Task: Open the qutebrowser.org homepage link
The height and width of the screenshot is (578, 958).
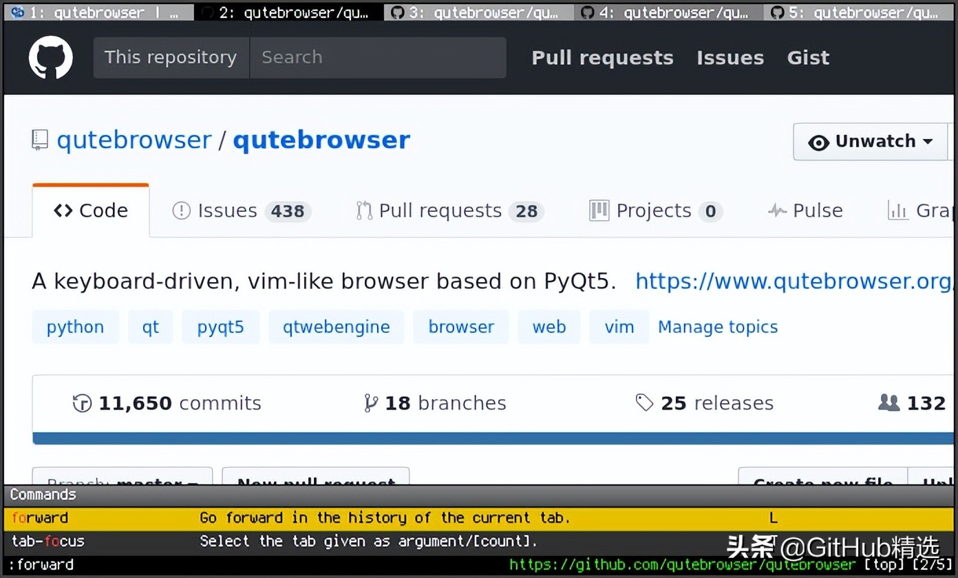Action: 791,281
